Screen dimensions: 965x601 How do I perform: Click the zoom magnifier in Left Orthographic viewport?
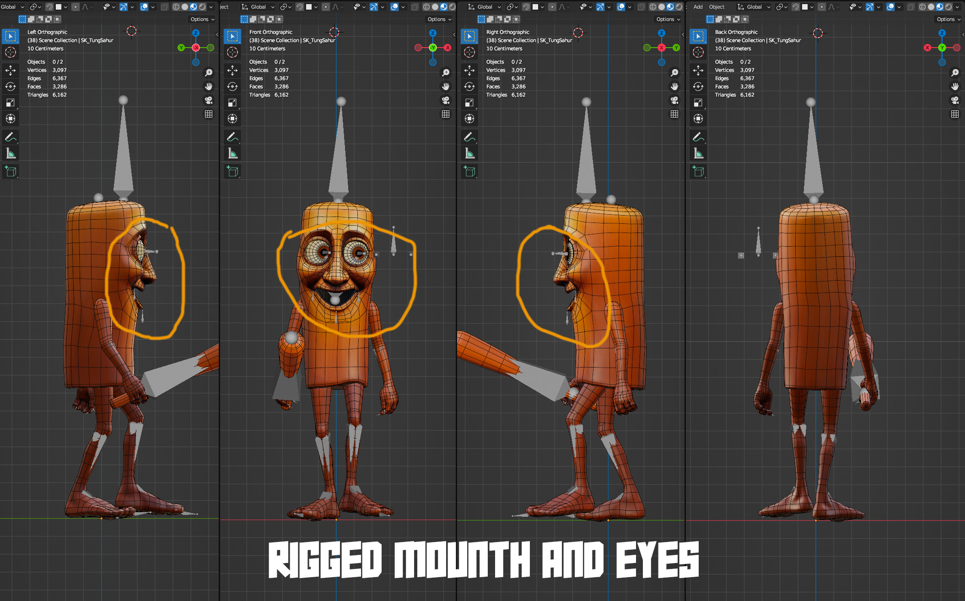coord(209,73)
